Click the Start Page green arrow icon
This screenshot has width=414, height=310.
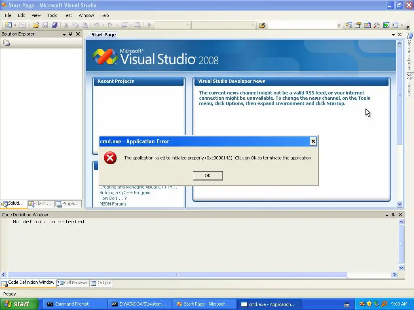(386, 25)
